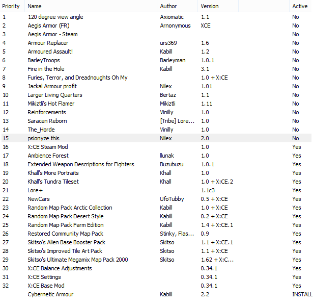Select the 'The_Horde' mod

tap(41, 130)
